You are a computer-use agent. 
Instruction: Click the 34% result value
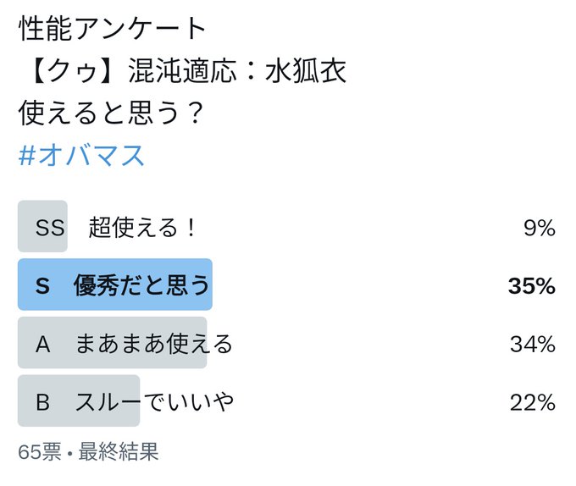(x=533, y=344)
